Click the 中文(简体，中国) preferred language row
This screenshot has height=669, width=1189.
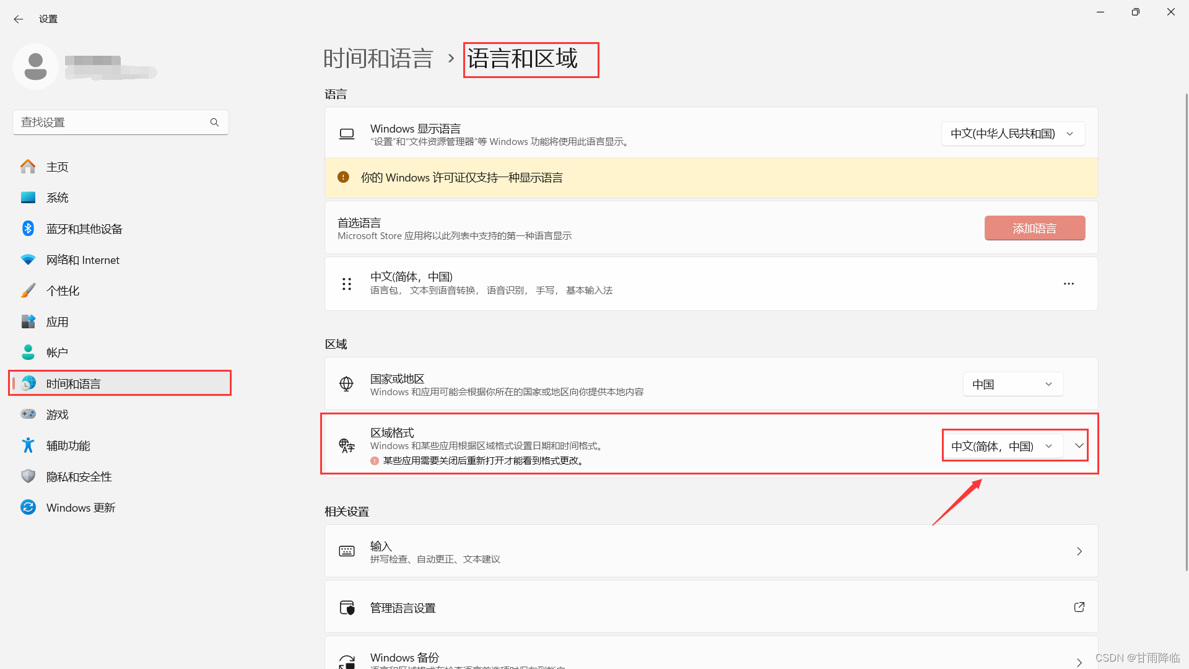coord(711,284)
